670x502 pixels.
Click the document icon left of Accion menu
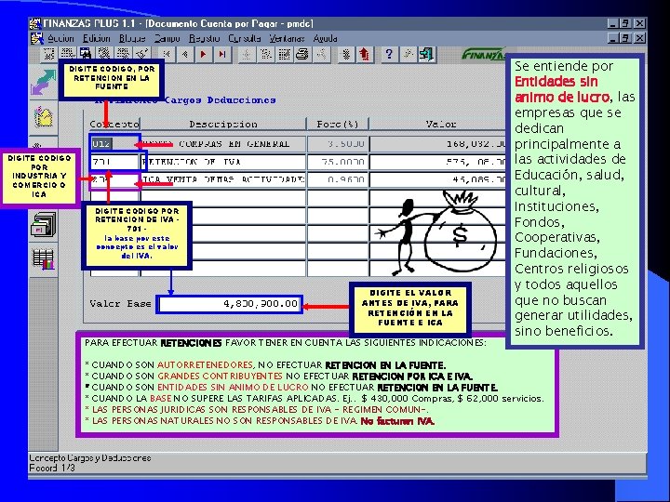click(37, 38)
